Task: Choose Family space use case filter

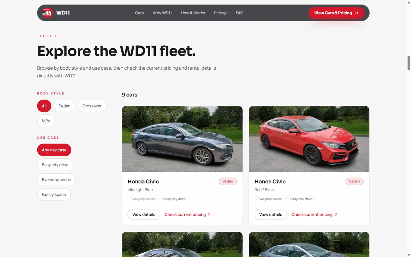Action: coord(54,194)
